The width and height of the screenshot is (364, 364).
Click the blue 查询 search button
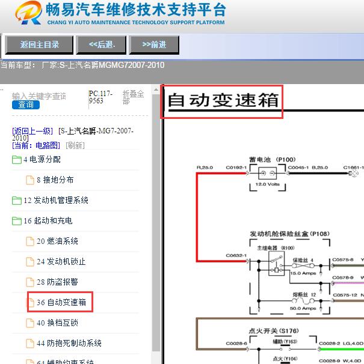pyautogui.click(x=26, y=105)
